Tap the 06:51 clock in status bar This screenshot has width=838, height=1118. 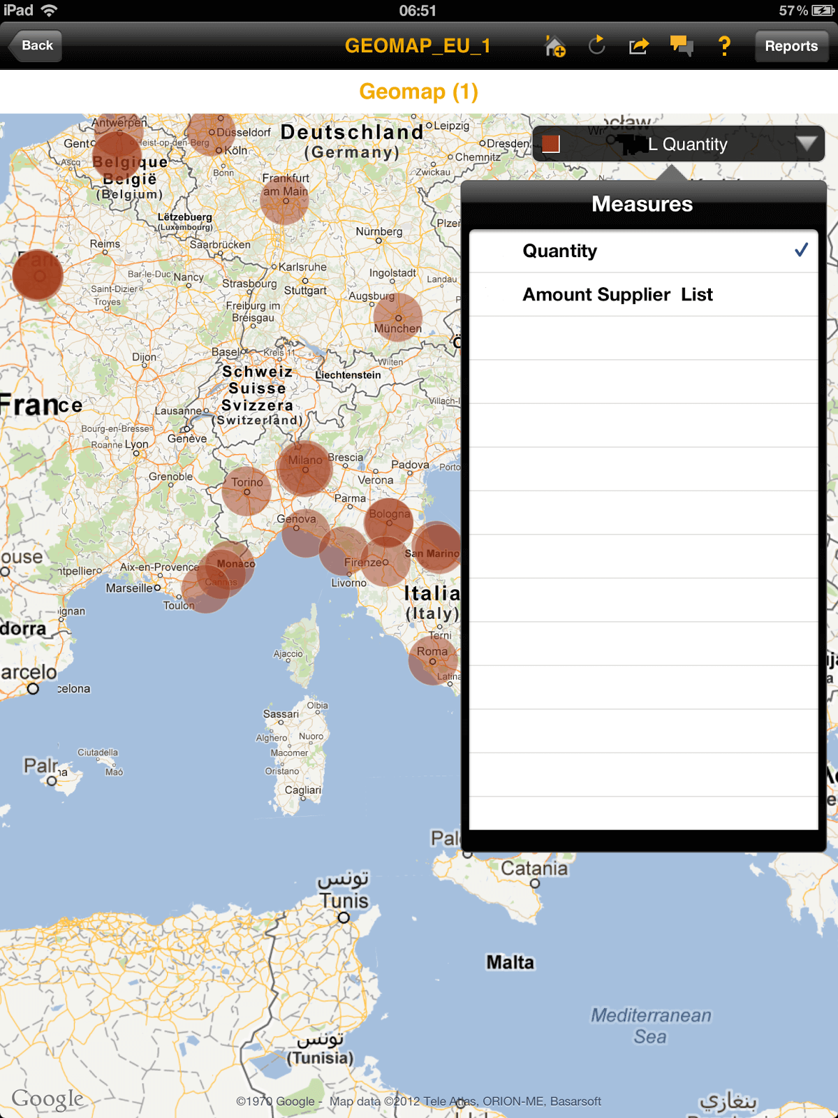click(x=418, y=10)
